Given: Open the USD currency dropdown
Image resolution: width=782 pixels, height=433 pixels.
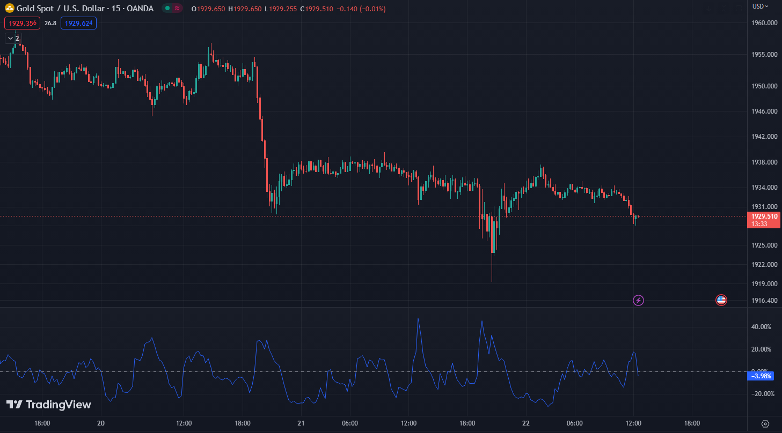Looking at the screenshot, I should coord(760,6).
